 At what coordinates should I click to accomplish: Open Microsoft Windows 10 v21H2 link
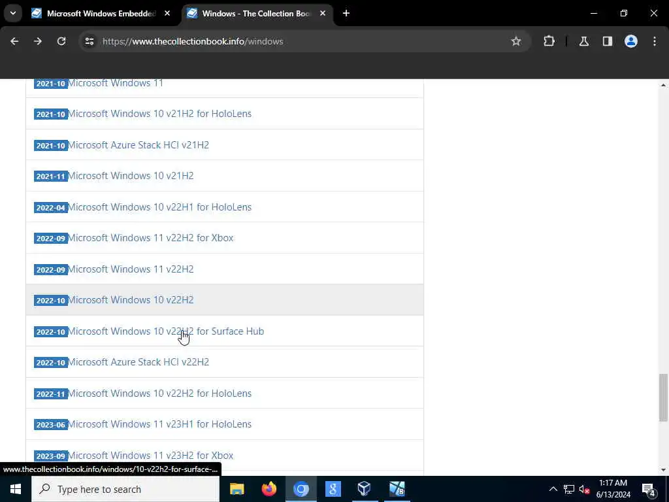coord(131,175)
